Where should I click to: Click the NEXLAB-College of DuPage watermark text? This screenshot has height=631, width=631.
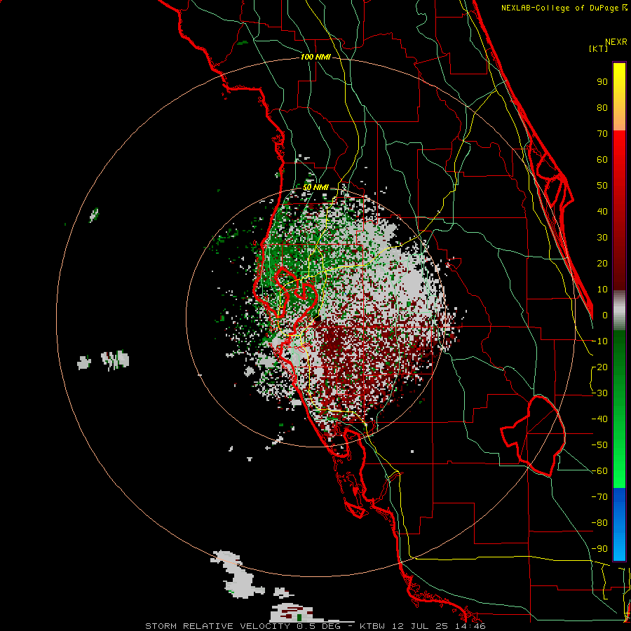564,8
